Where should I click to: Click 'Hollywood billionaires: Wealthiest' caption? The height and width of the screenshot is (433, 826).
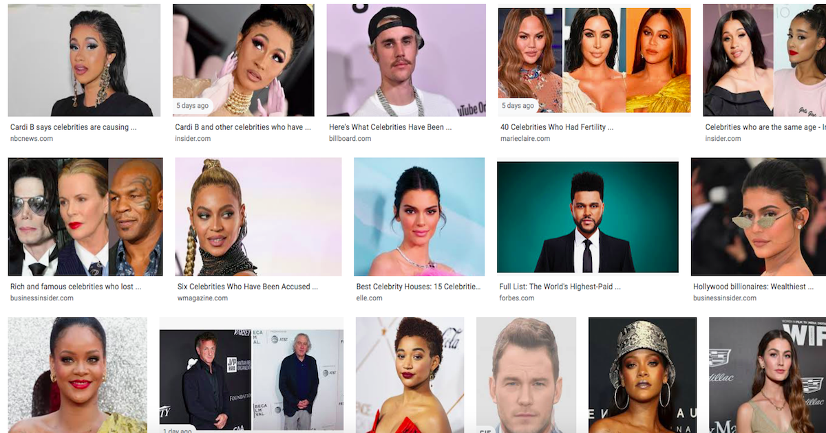click(x=753, y=287)
